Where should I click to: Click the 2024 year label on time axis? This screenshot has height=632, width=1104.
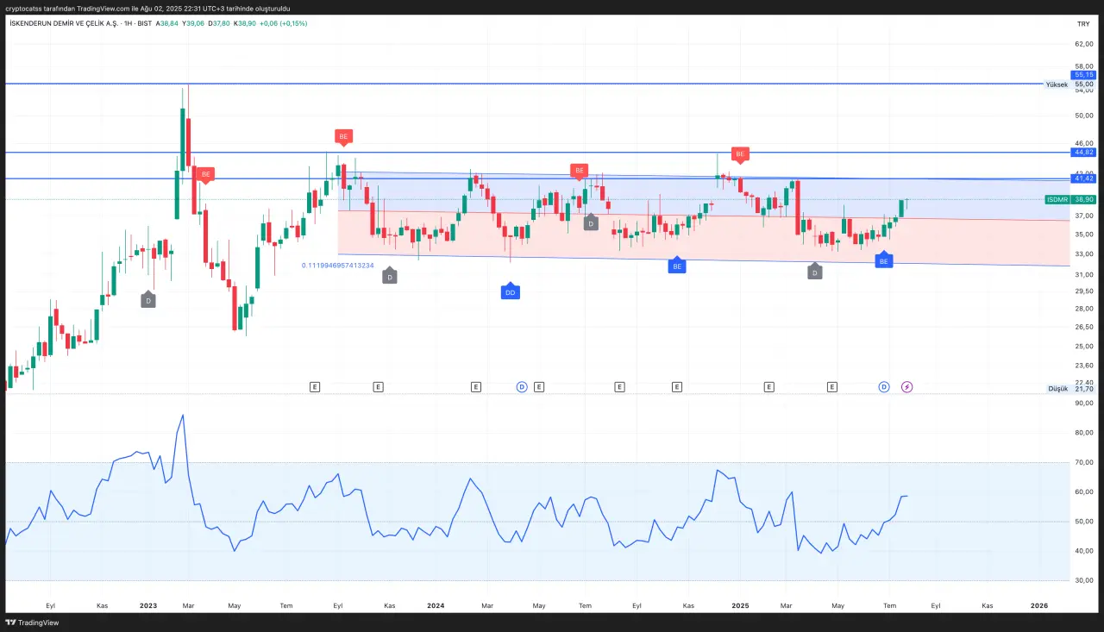coord(436,606)
